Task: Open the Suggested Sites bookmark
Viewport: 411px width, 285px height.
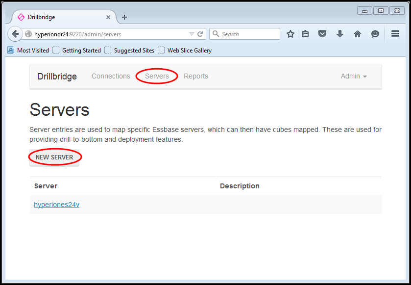Action: tap(129, 51)
